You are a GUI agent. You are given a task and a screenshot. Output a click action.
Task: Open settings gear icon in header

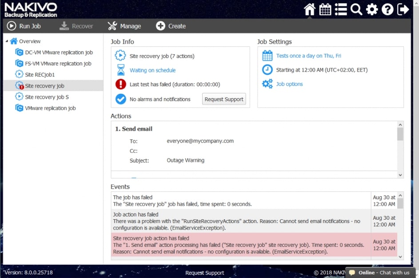click(372, 9)
